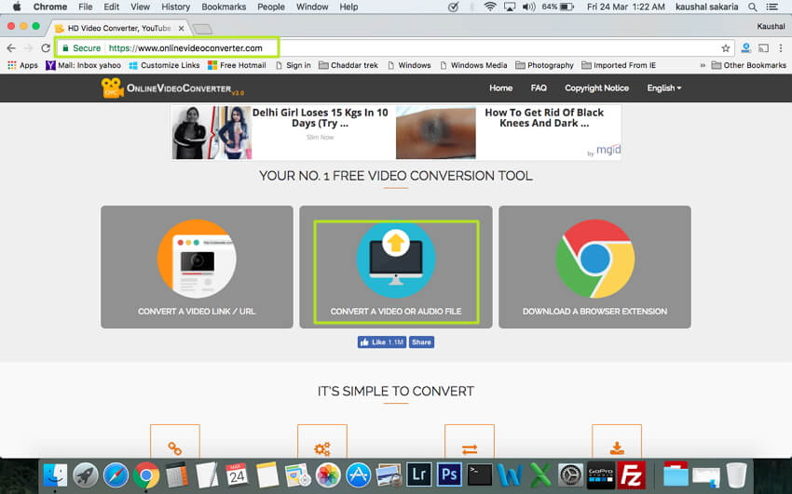Click the Facebook Share button
Screen dimensions: 792x494
tap(421, 342)
